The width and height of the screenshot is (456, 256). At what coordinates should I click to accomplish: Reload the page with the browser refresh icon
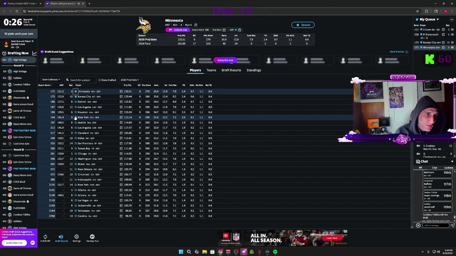16,11
